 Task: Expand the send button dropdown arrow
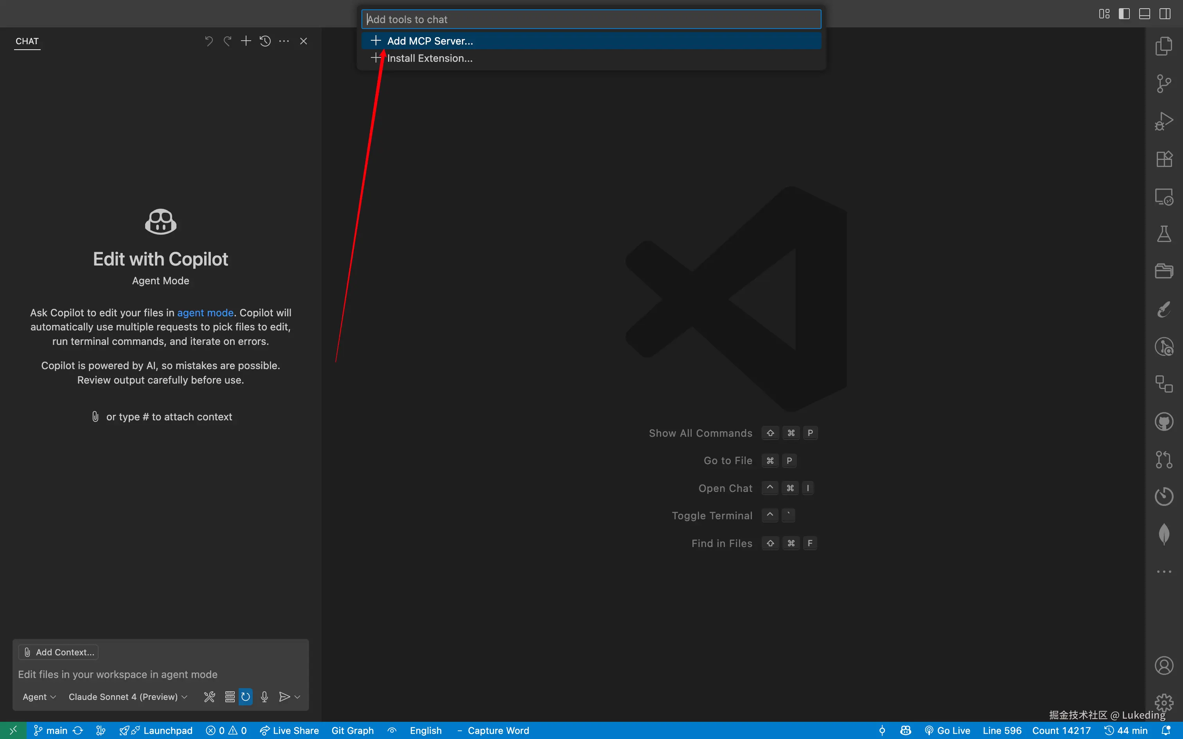297,696
